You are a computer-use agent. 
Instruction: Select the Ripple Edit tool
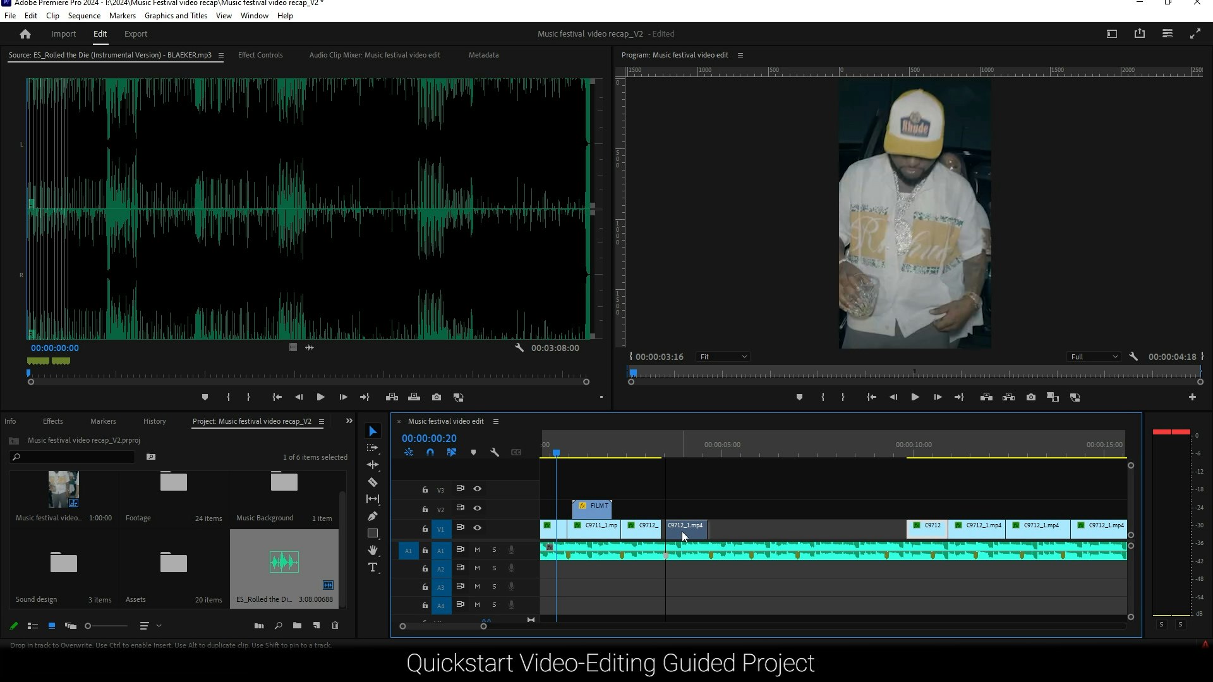pos(373,465)
